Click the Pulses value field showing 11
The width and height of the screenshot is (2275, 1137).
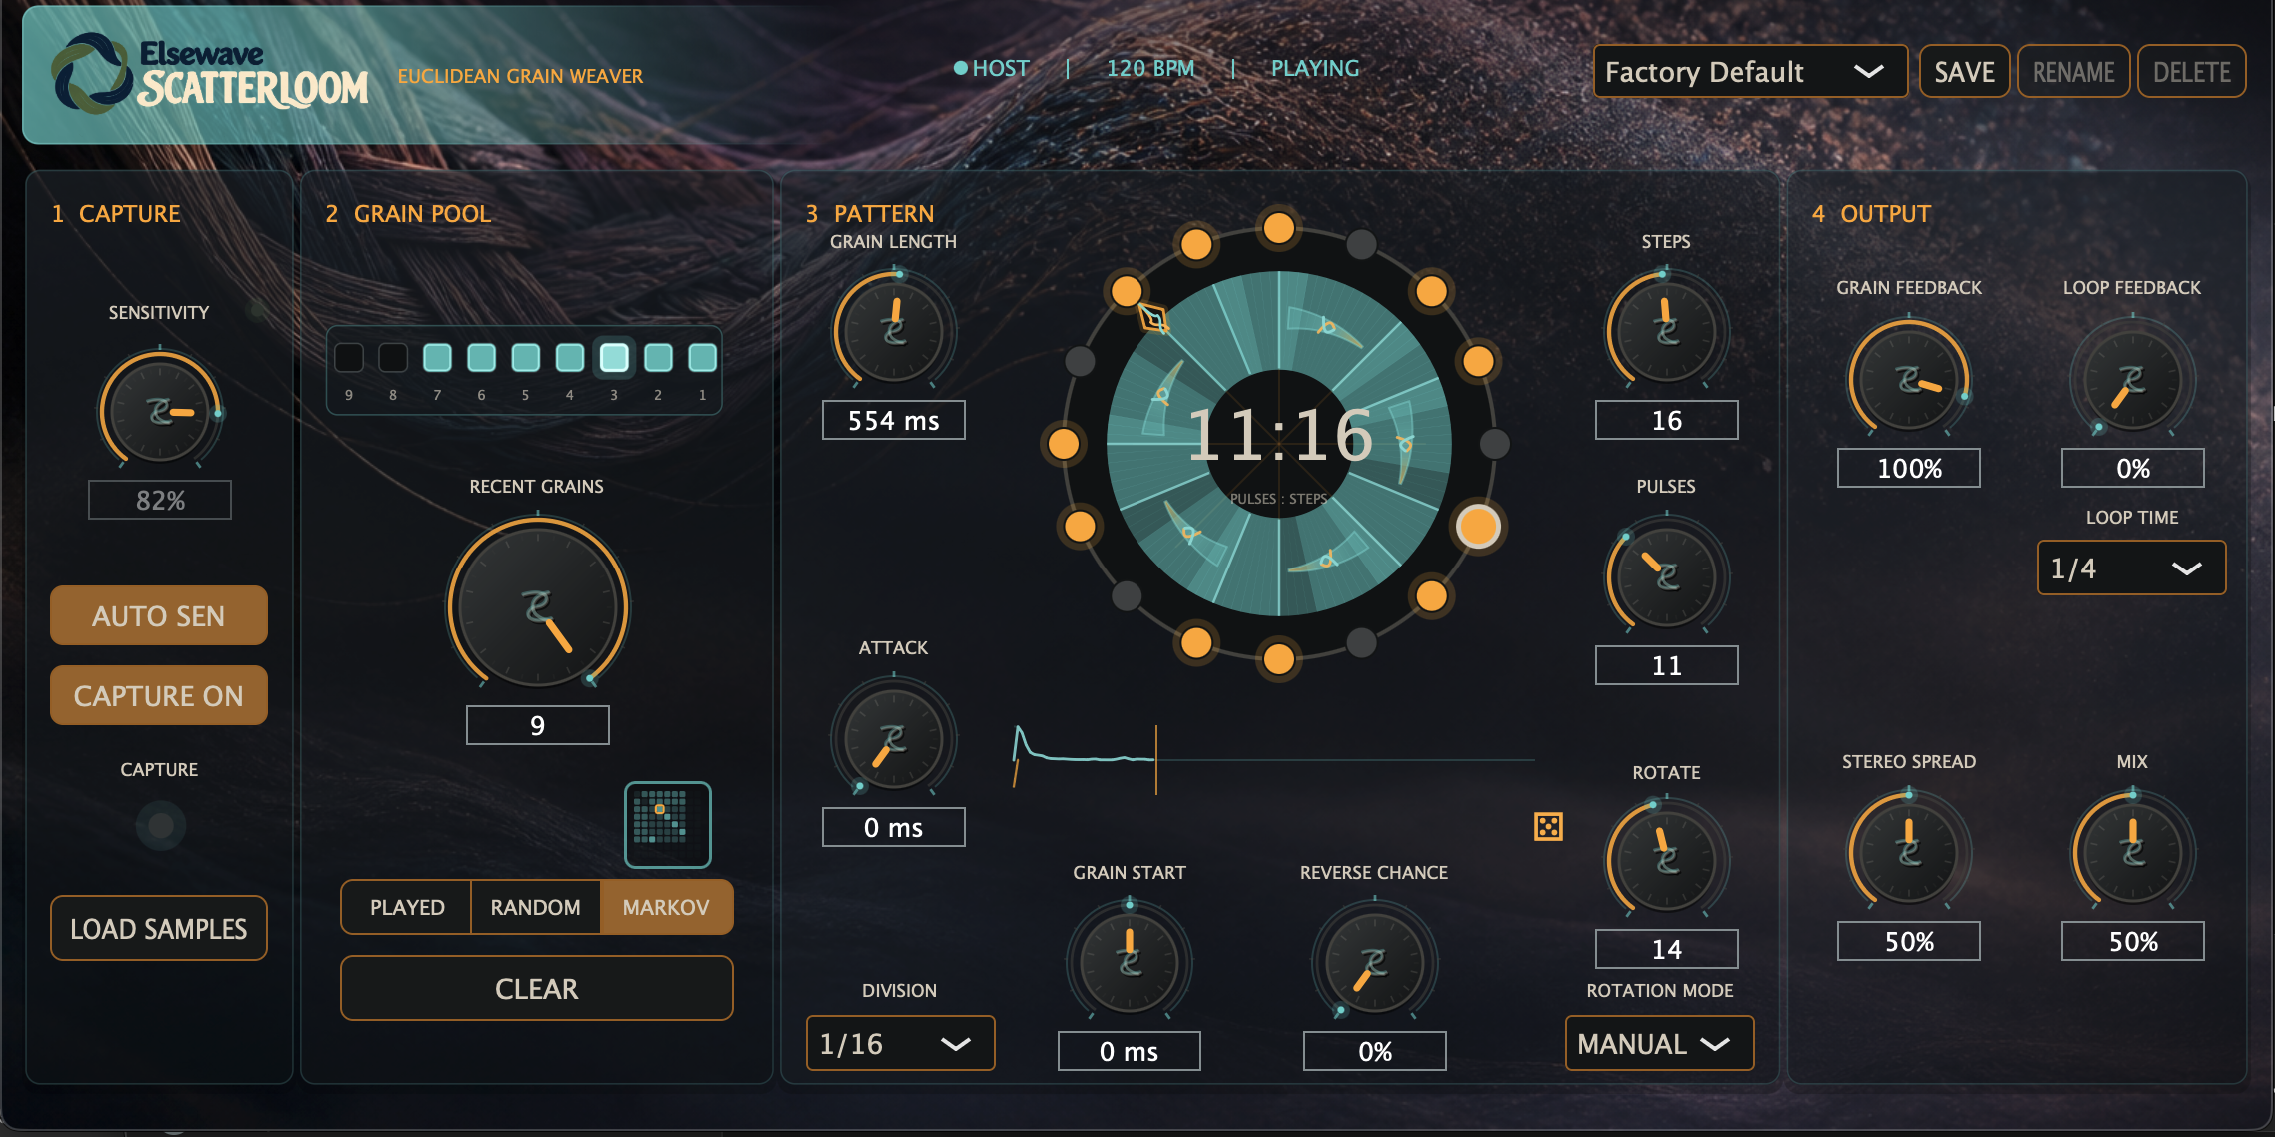(1666, 665)
